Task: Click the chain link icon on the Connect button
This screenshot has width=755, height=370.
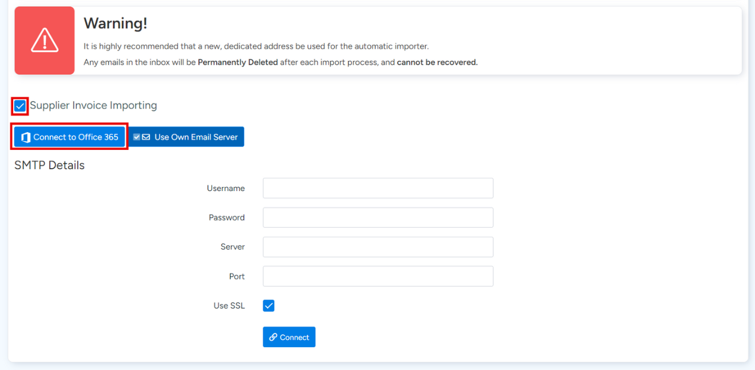Action: pos(273,337)
